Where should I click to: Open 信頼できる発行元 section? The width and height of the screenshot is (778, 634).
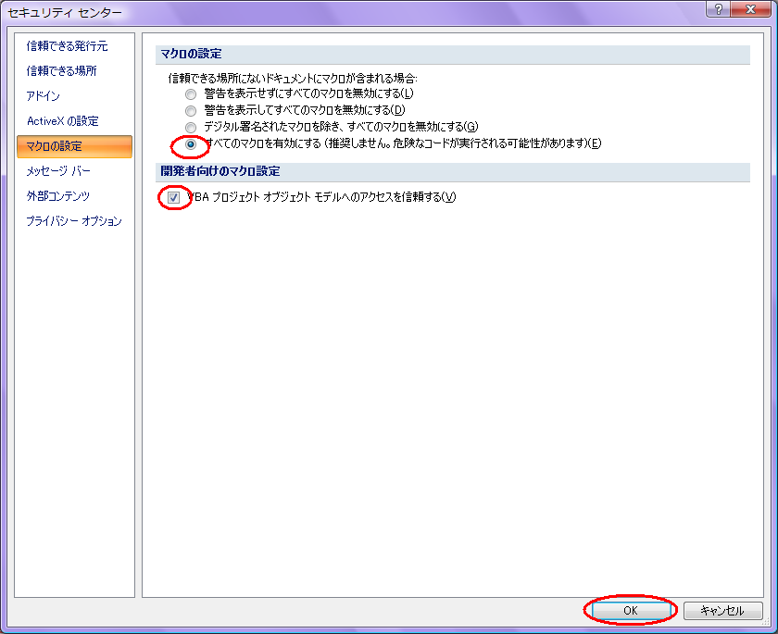(x=67, y=46)
